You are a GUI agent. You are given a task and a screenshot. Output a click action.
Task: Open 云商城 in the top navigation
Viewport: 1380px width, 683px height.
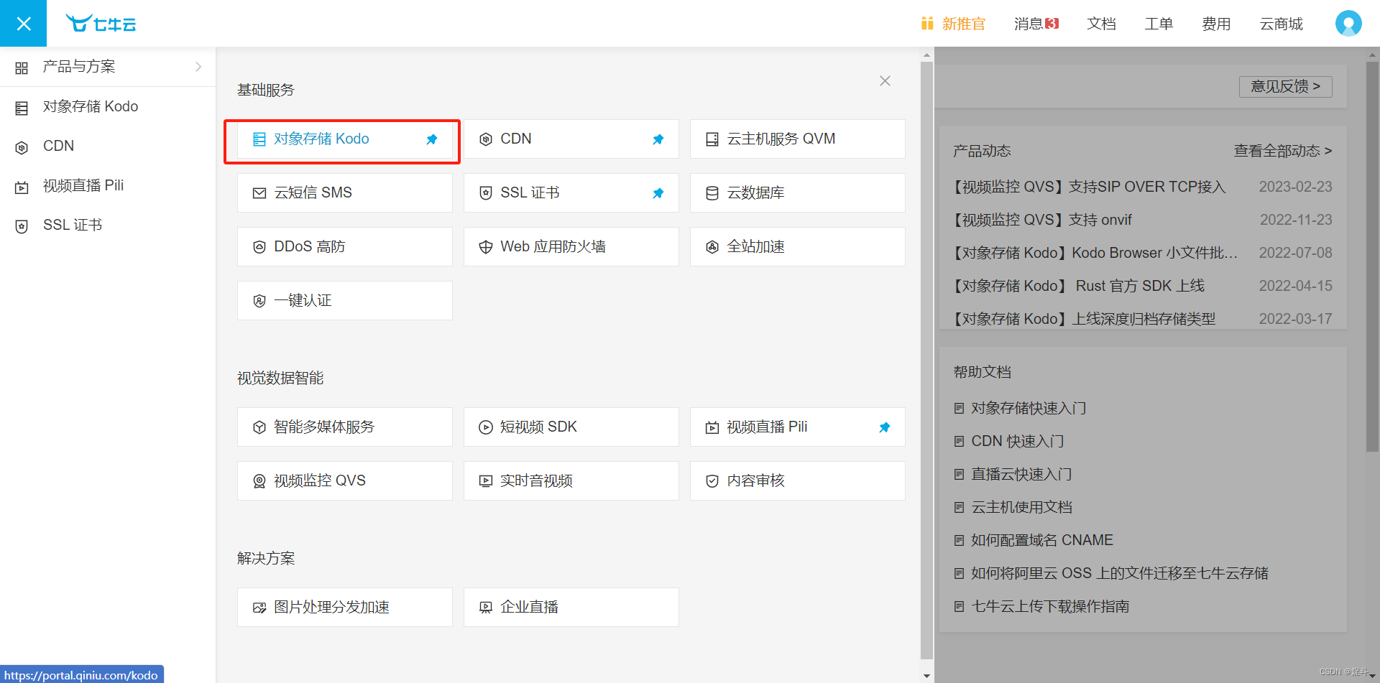(1281, 24)
